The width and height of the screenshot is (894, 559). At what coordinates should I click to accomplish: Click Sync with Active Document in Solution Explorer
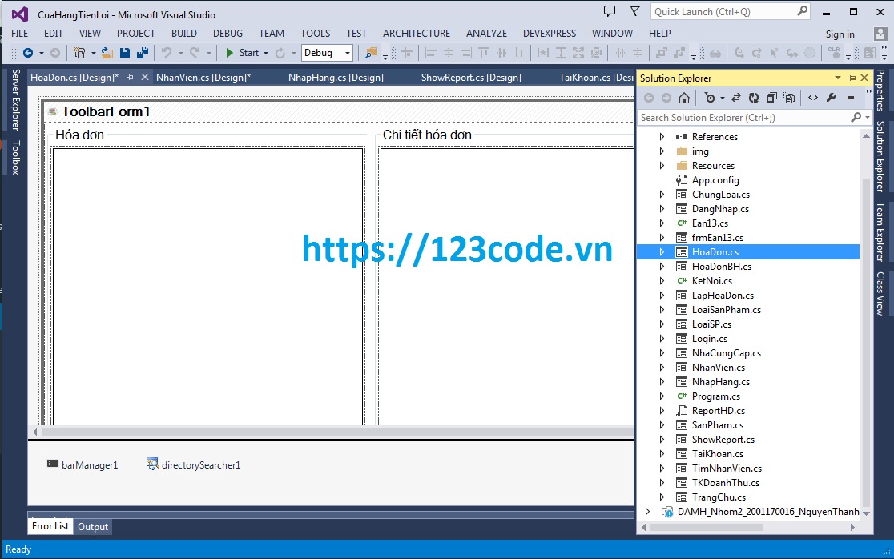click(735, 97)
